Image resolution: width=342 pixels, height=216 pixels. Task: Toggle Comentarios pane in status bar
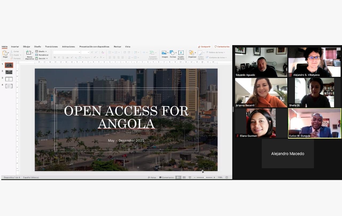166,177
